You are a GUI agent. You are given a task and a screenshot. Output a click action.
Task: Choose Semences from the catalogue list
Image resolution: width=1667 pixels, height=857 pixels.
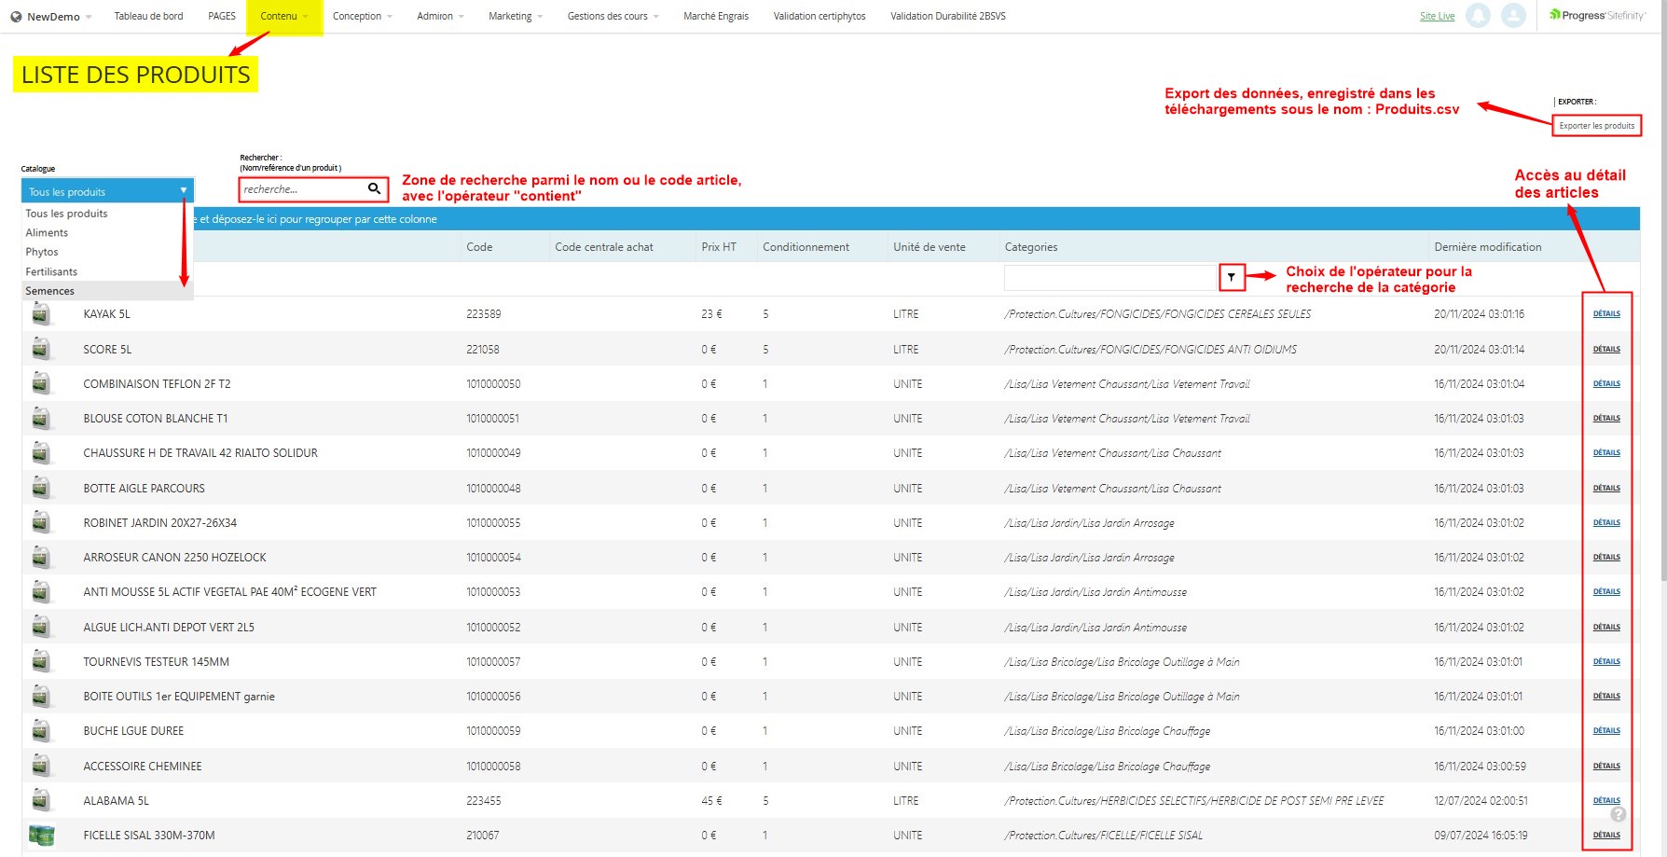(50, 291)
